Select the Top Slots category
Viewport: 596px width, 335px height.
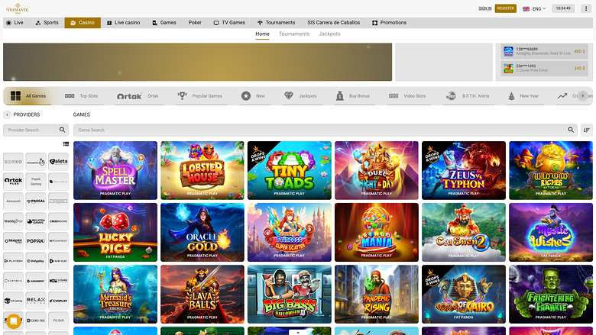81,96
